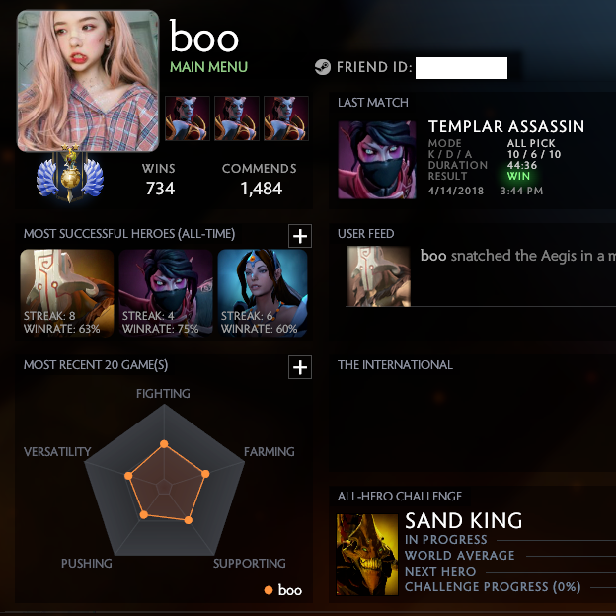Open the last match Templar Assassin portrait
Viewport: 616px width, 616px height.
[x=377, y=160]
